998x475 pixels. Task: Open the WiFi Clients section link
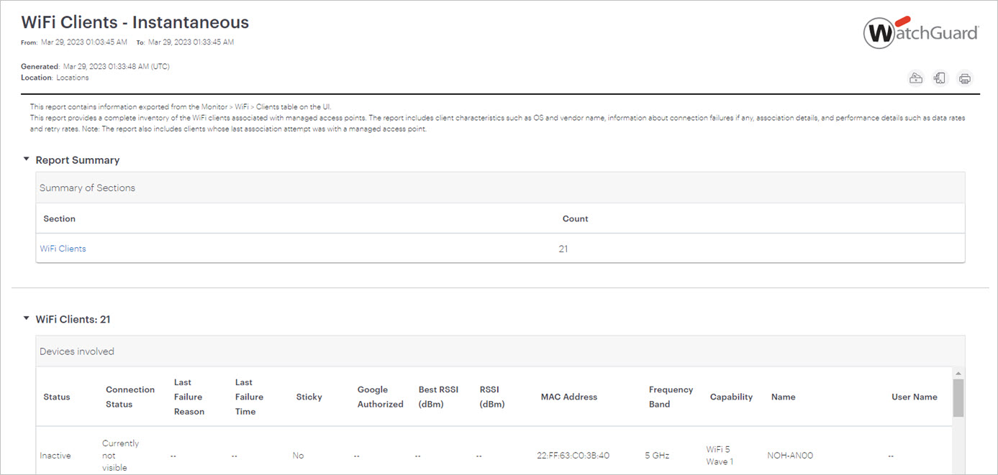[63, 249]
